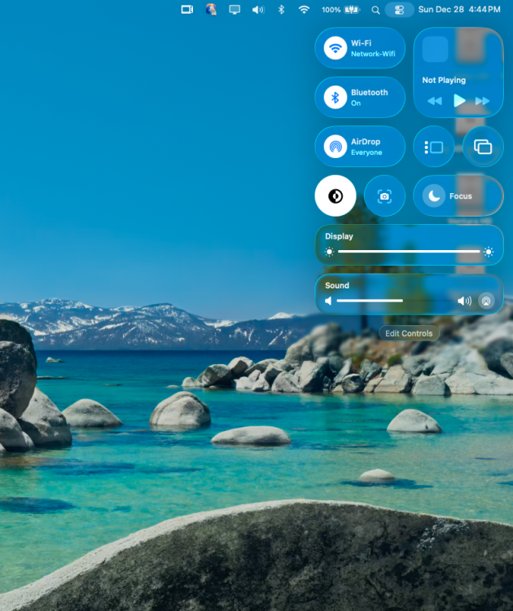Skip forward in the Now Playing widget
Screen dimensions: 513x611
pyautogui.click(x=482, y=101)
